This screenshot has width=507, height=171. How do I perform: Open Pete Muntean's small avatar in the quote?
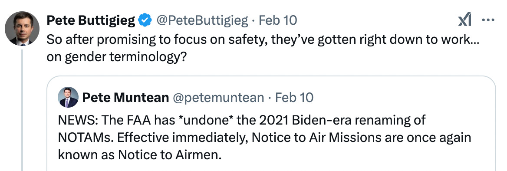(x=68, y=97)
